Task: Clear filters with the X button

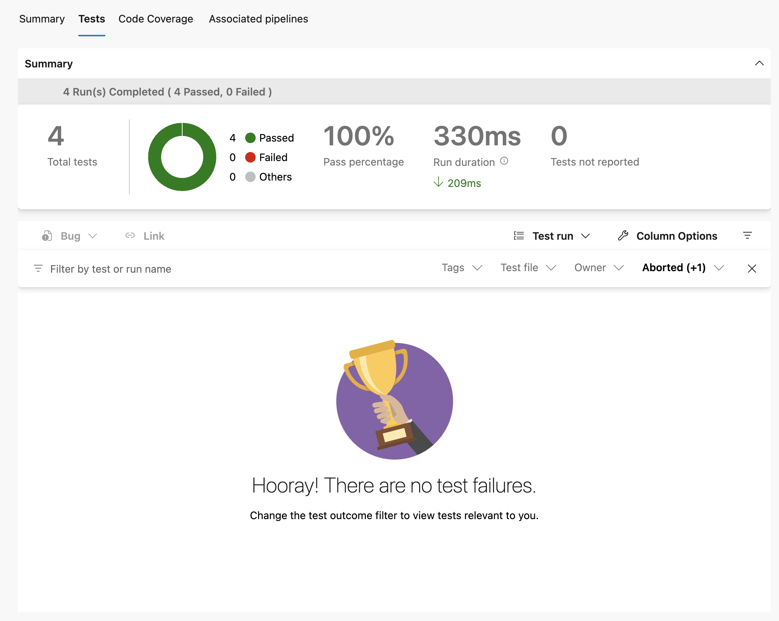Action: click(x=752, y=269)
